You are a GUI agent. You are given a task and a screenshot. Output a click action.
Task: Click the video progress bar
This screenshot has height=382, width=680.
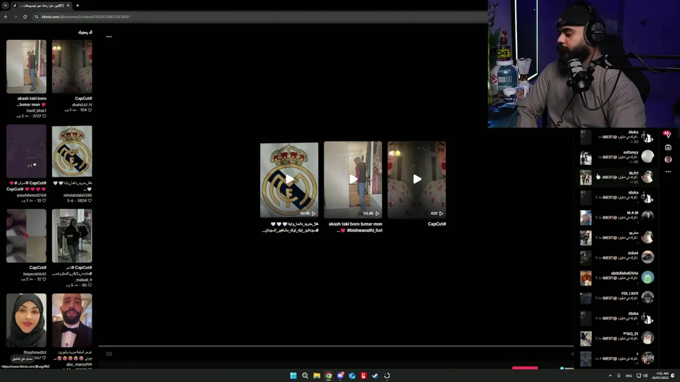[x=336, y=346]
